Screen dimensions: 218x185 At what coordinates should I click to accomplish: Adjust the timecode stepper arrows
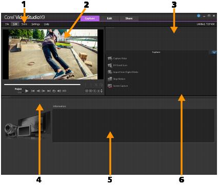[x=102, y=91]
